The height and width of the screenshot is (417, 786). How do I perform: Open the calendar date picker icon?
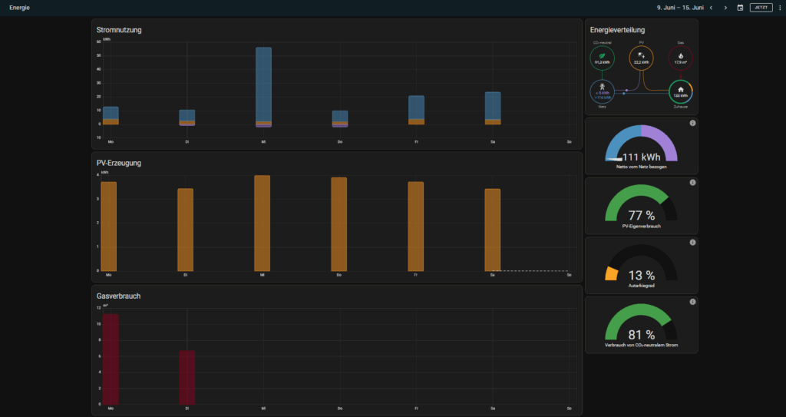click(740, 8)
